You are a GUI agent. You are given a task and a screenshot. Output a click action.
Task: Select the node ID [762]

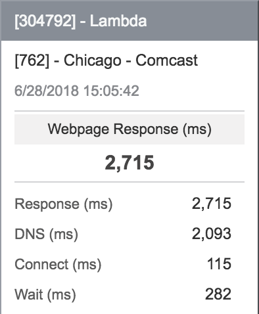click(x=32, y=60)
